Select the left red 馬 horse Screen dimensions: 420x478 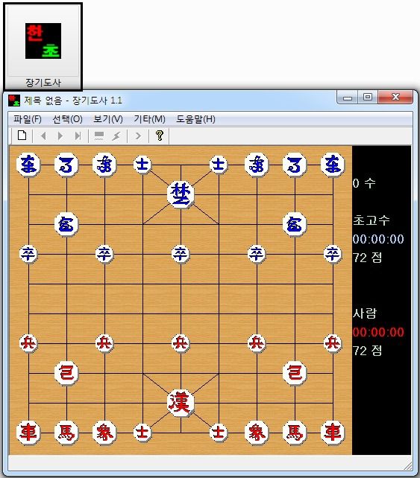(66, 433)
